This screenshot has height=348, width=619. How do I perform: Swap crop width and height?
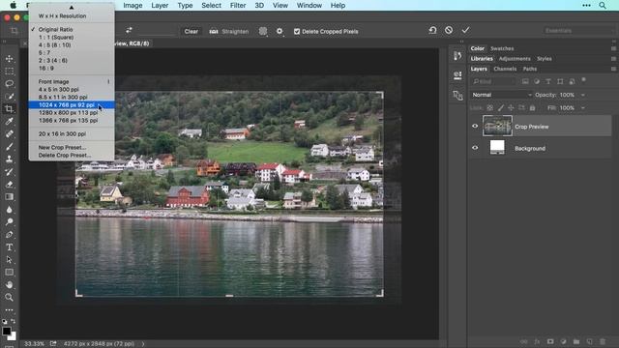129,30
